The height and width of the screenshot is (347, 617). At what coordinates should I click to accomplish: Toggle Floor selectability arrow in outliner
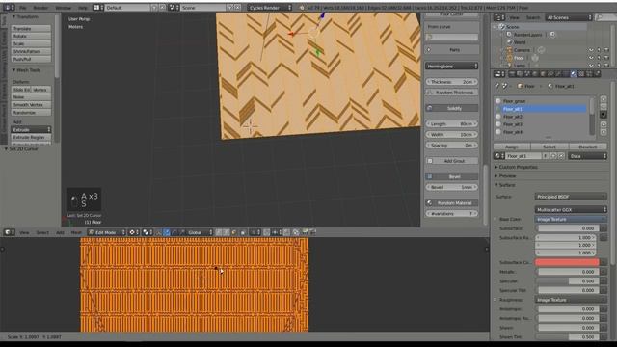tap(599, 58)
